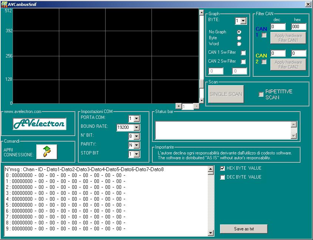Click the CAN 1 dec filter field
Image resolution: width=313 pixels, height=240 pixels.
click(x=278, y=27)
